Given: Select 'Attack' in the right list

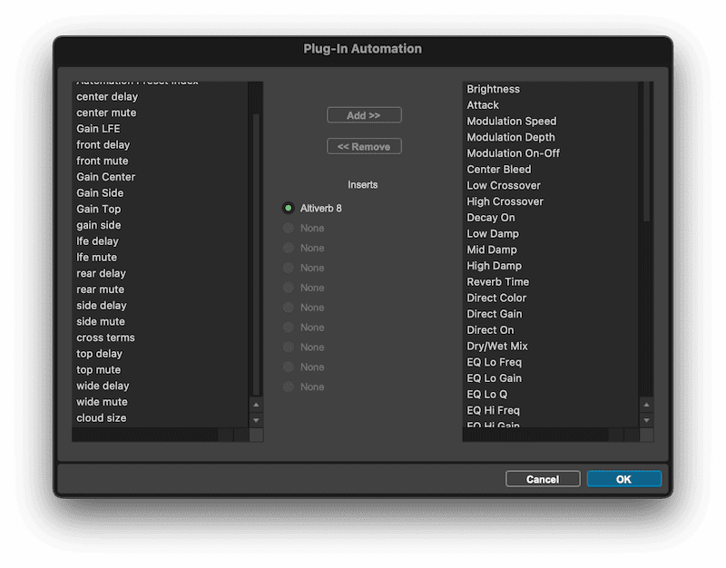Looking at the screenshot, I should pos(483,105).
